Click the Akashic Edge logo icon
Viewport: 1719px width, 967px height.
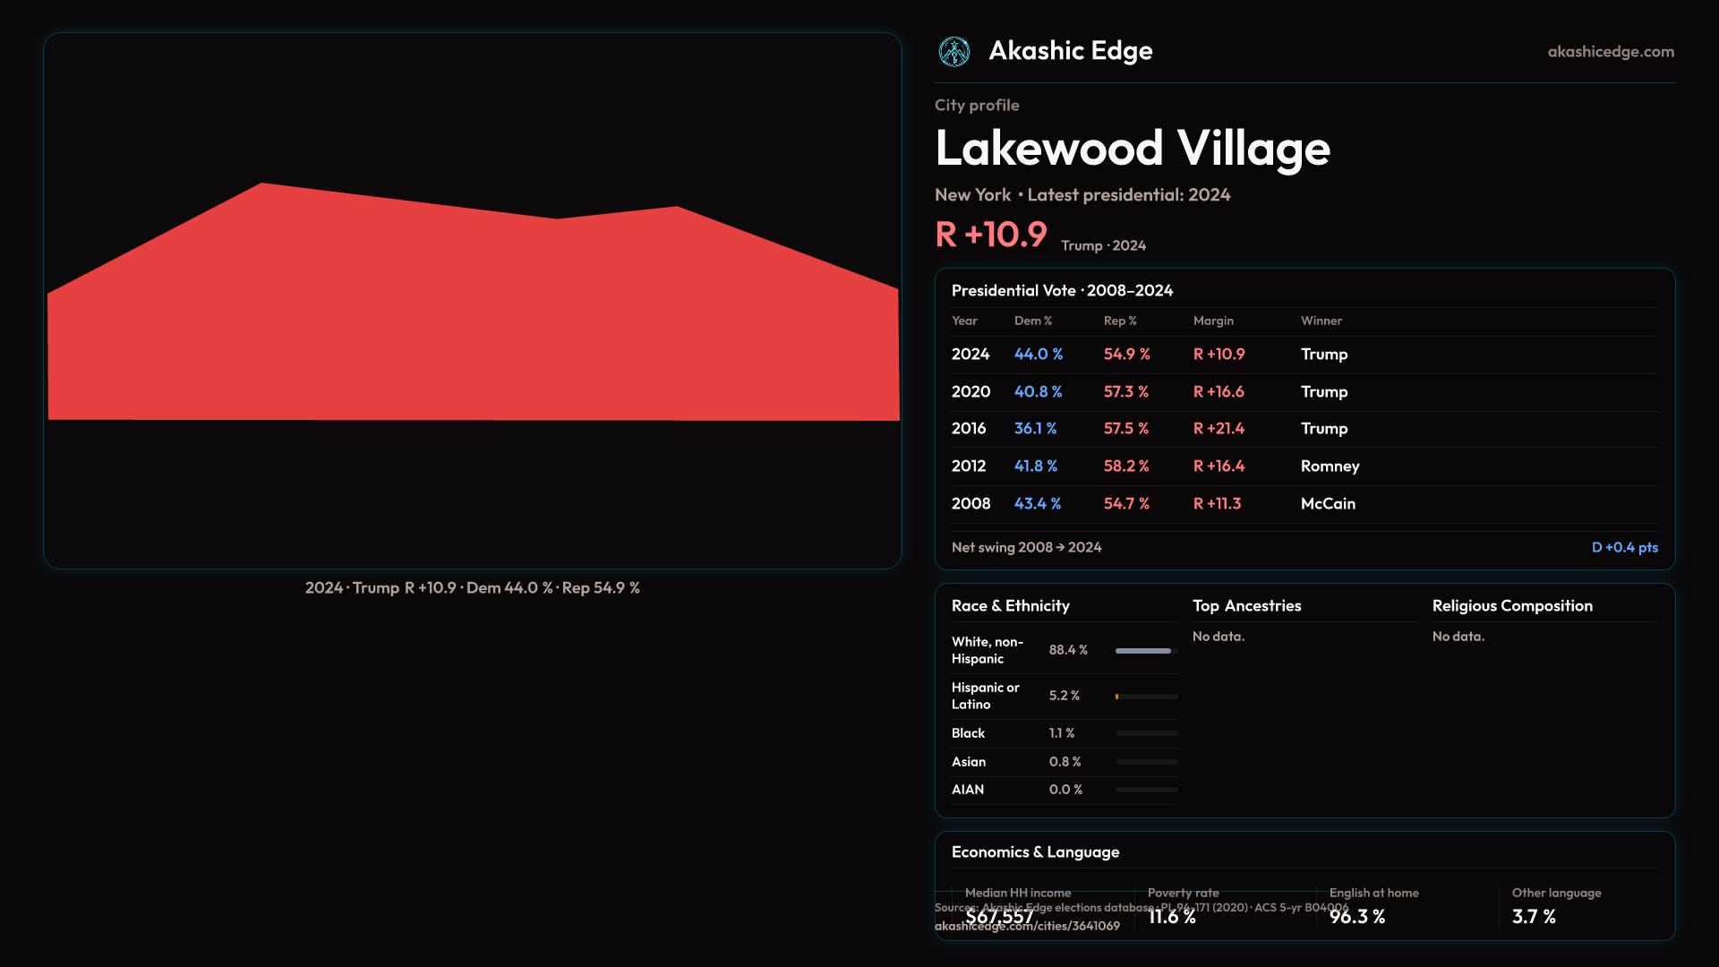[x=954, y=52]
